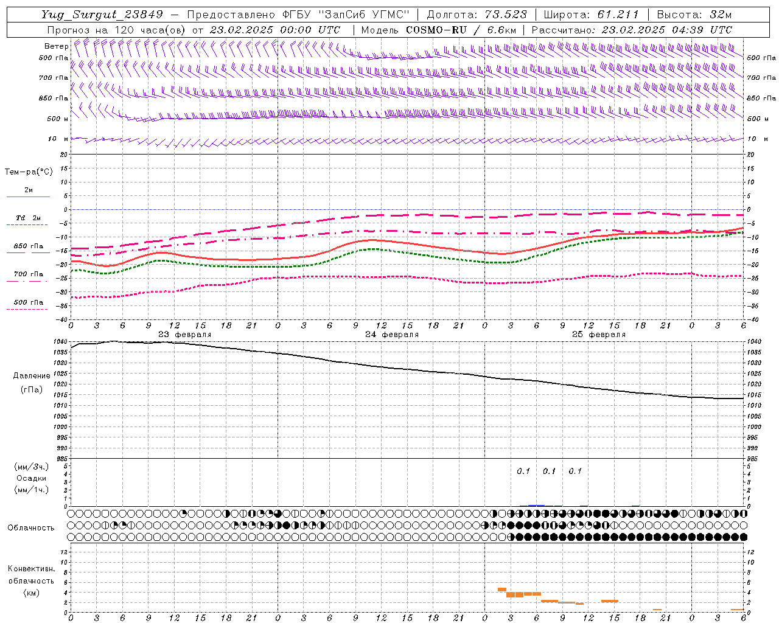This screenshot has height=623, width=779.
Task: Click the 'Осадки' precipitation panel label
Action: pyautogui.click(x=32, y=478)
